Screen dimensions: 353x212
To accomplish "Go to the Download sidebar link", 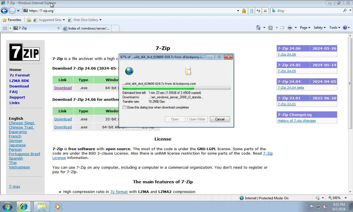I will click(19, 86).
